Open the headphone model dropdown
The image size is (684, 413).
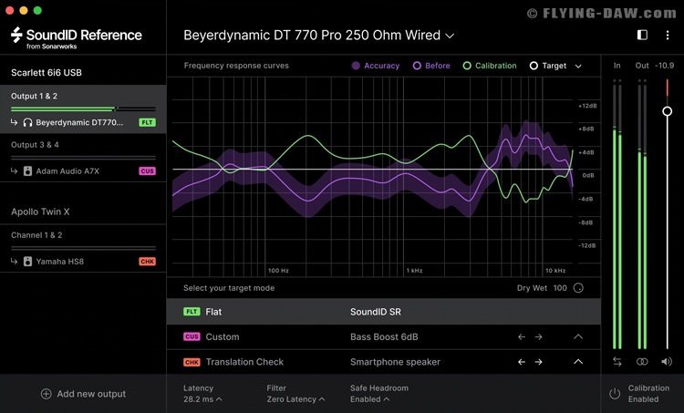coord(318,36)
